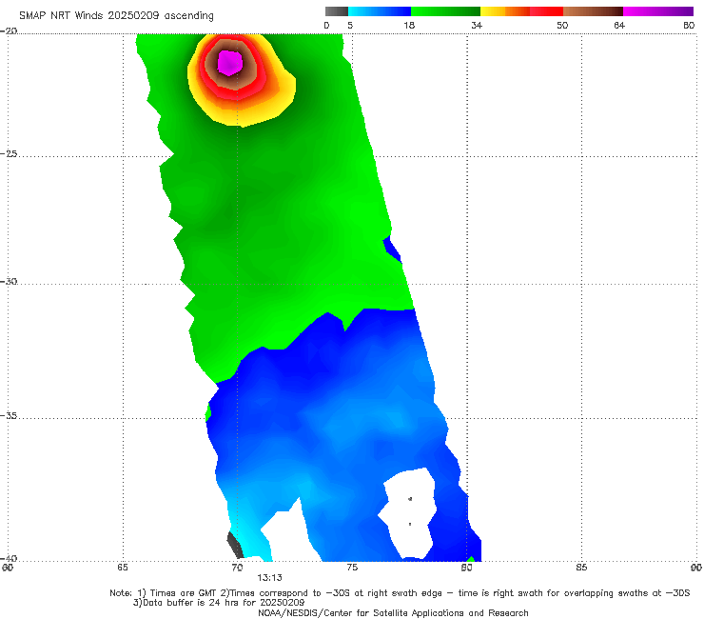Select the green 18-34 color bar segment
The height and width of the screenshot is (619, 704).
click(x=445, y=11)
